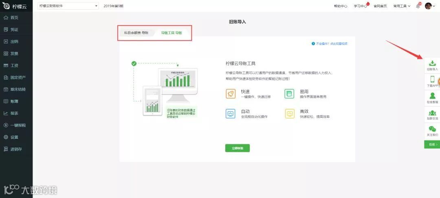Click the 柠檬云 lemon logo icon
Viewport: 440px width, 198px height.
point(6,6)
